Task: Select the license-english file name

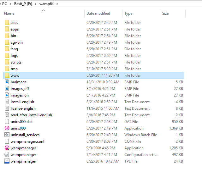Action: [23, 108]
